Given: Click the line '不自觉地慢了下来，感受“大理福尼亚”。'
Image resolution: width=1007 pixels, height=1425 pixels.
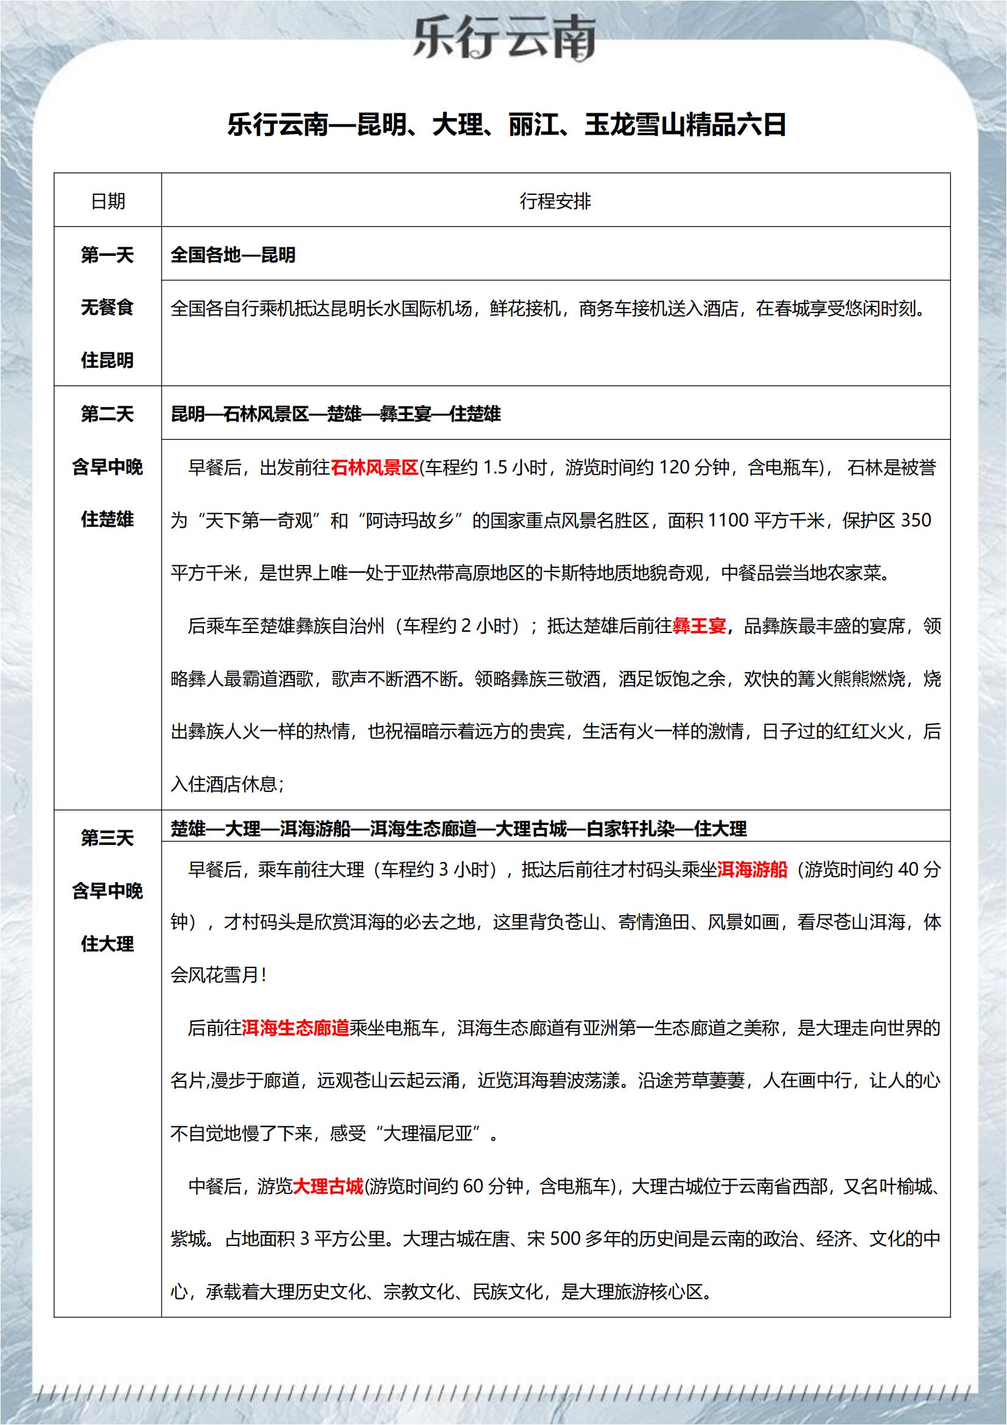Looking at the screenshot, I should [x=335, y=1134].
